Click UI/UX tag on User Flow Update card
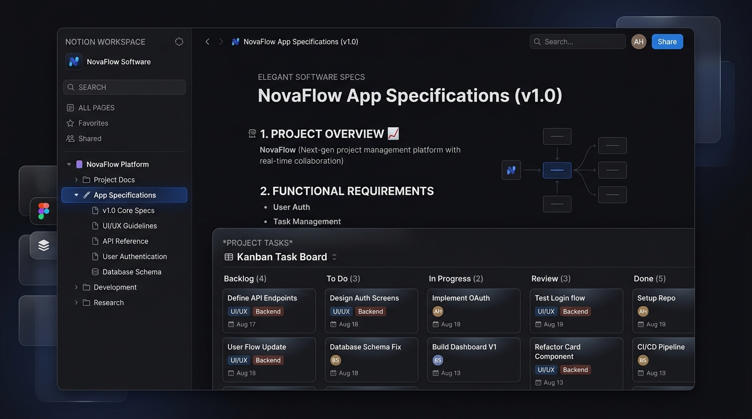 (x=239, y=360)
